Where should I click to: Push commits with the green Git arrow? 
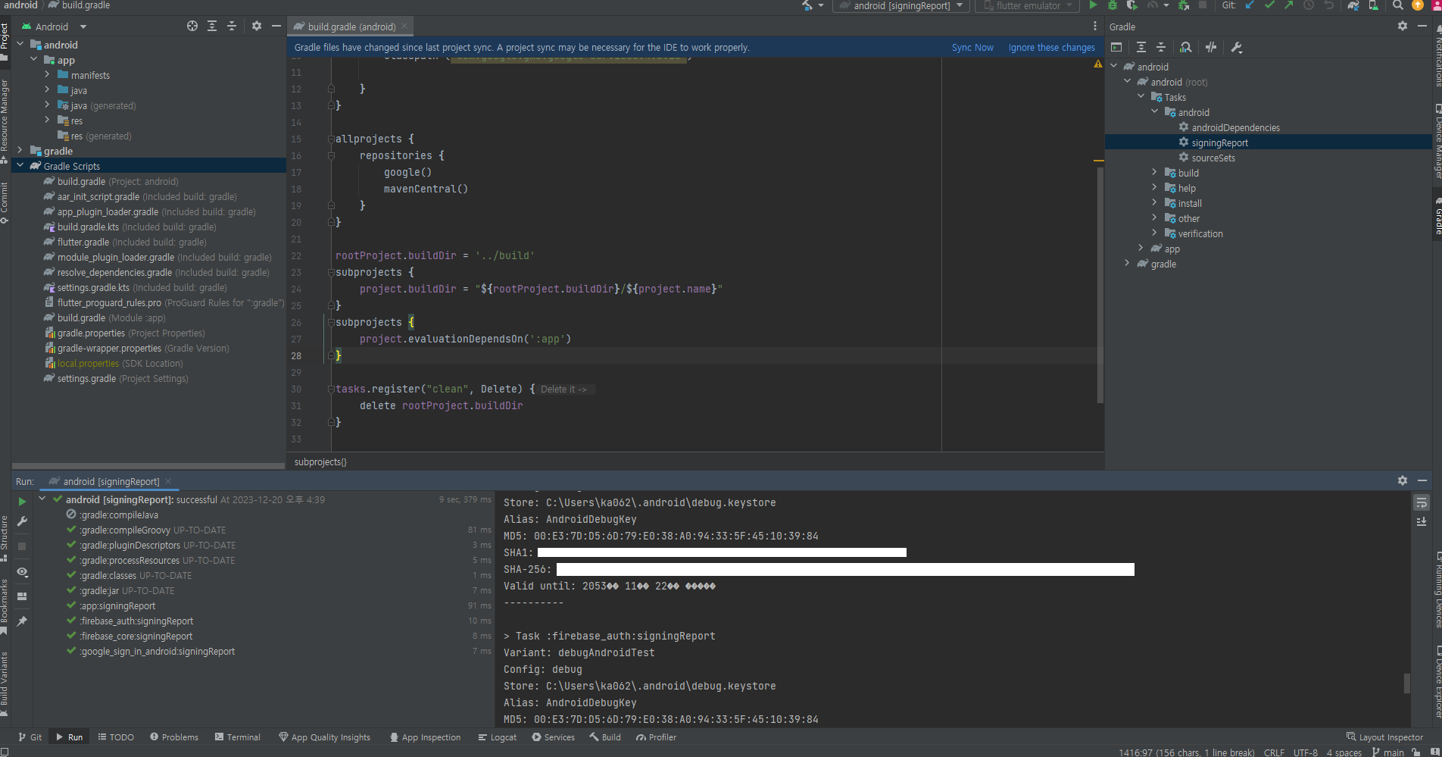(x=1288, y=5)
